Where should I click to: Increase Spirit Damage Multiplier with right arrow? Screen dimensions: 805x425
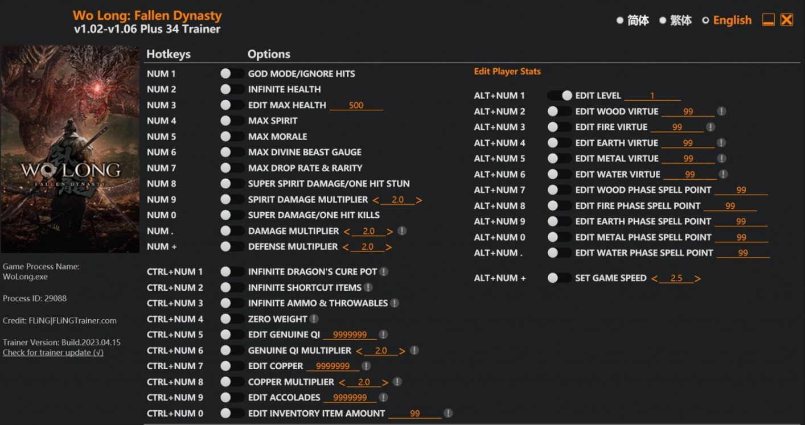click(419, 200)
